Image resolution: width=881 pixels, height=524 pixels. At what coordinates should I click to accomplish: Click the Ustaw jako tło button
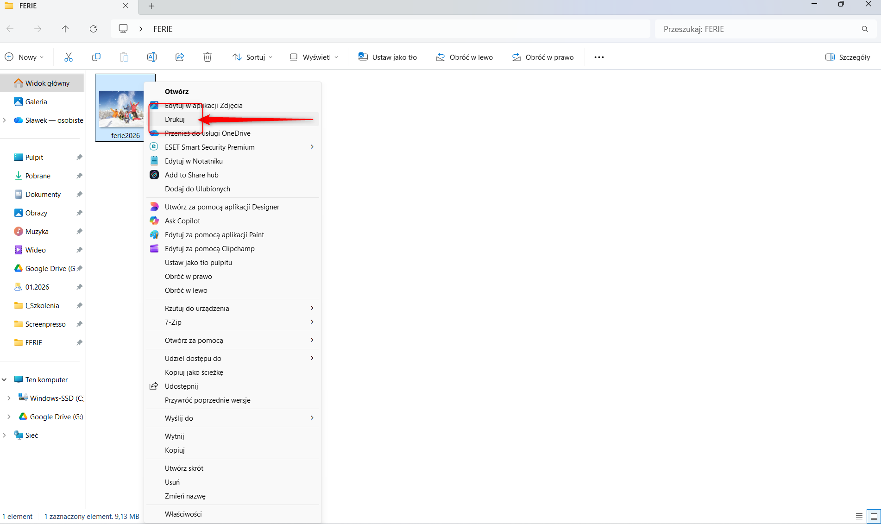[x=388, y=57]
